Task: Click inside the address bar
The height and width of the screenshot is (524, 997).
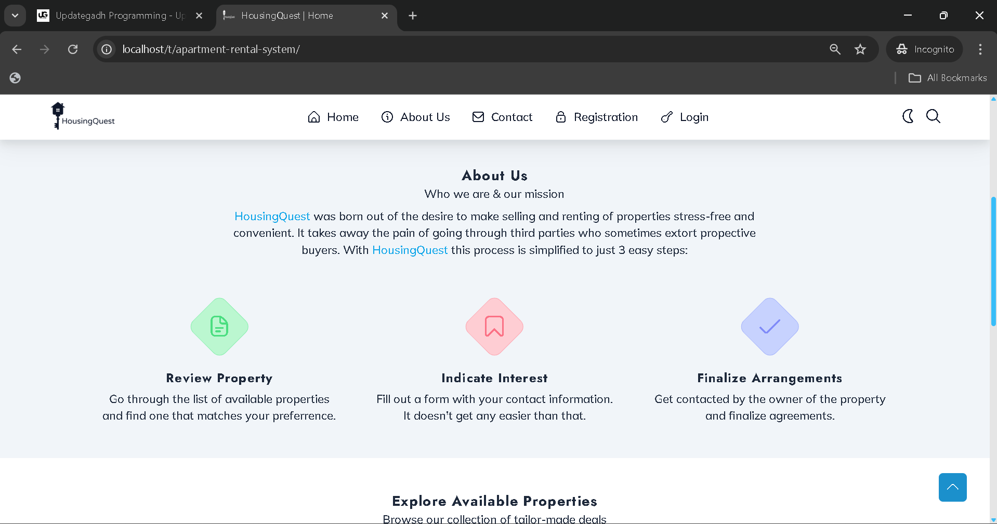Action: 364,49
